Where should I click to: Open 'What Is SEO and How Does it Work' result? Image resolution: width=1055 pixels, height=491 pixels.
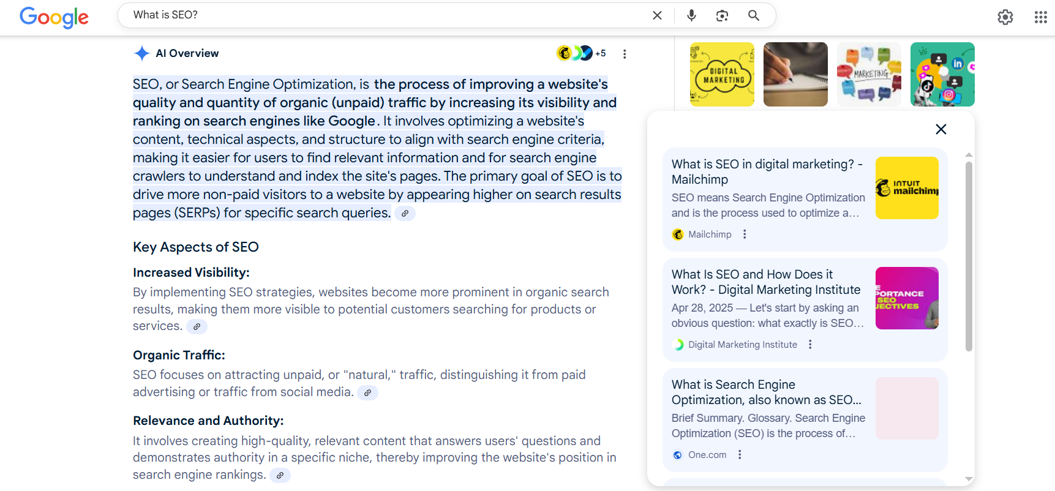pyautogui.click(x=765, y=282)
